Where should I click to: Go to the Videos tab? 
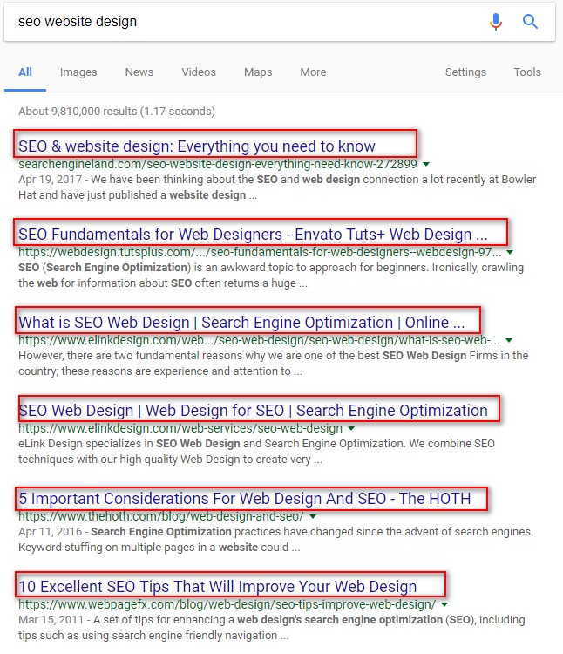click(199, 72)
